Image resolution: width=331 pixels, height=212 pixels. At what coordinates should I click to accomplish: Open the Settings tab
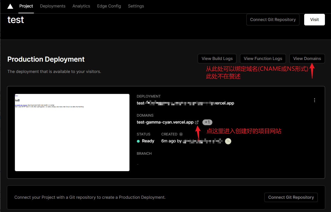[x=136, y=6]
